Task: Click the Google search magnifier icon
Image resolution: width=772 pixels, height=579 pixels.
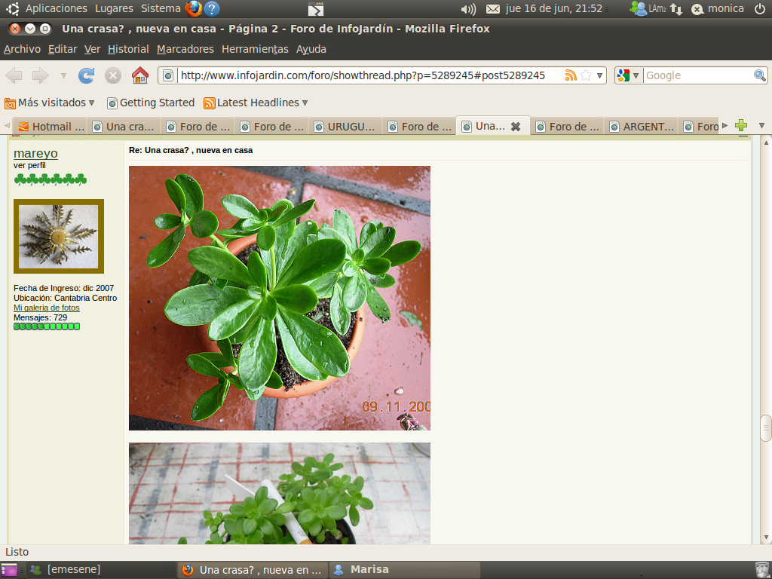Action: tap(760, 75)
